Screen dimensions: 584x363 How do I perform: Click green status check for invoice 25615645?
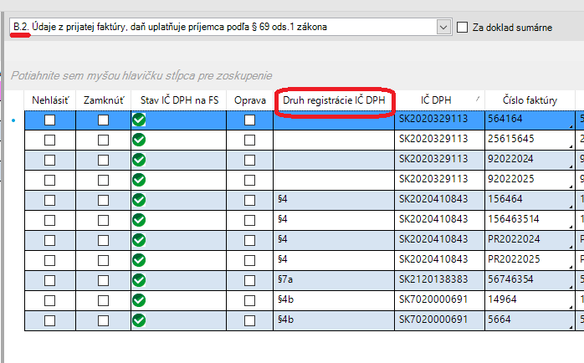click(139, 140)
